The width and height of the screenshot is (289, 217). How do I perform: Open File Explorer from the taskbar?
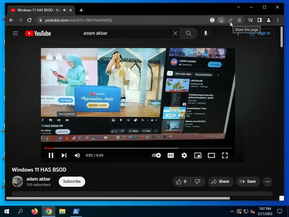click(x=62, y=211)
